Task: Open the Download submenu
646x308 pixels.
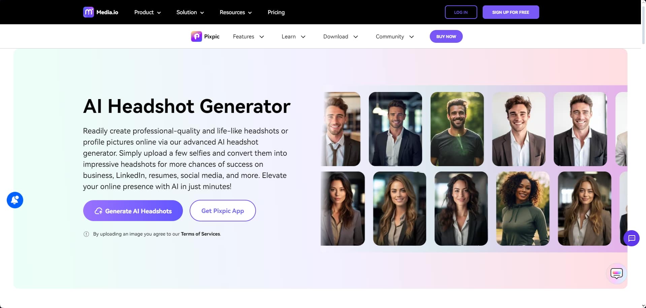Action: pos(341,36)
